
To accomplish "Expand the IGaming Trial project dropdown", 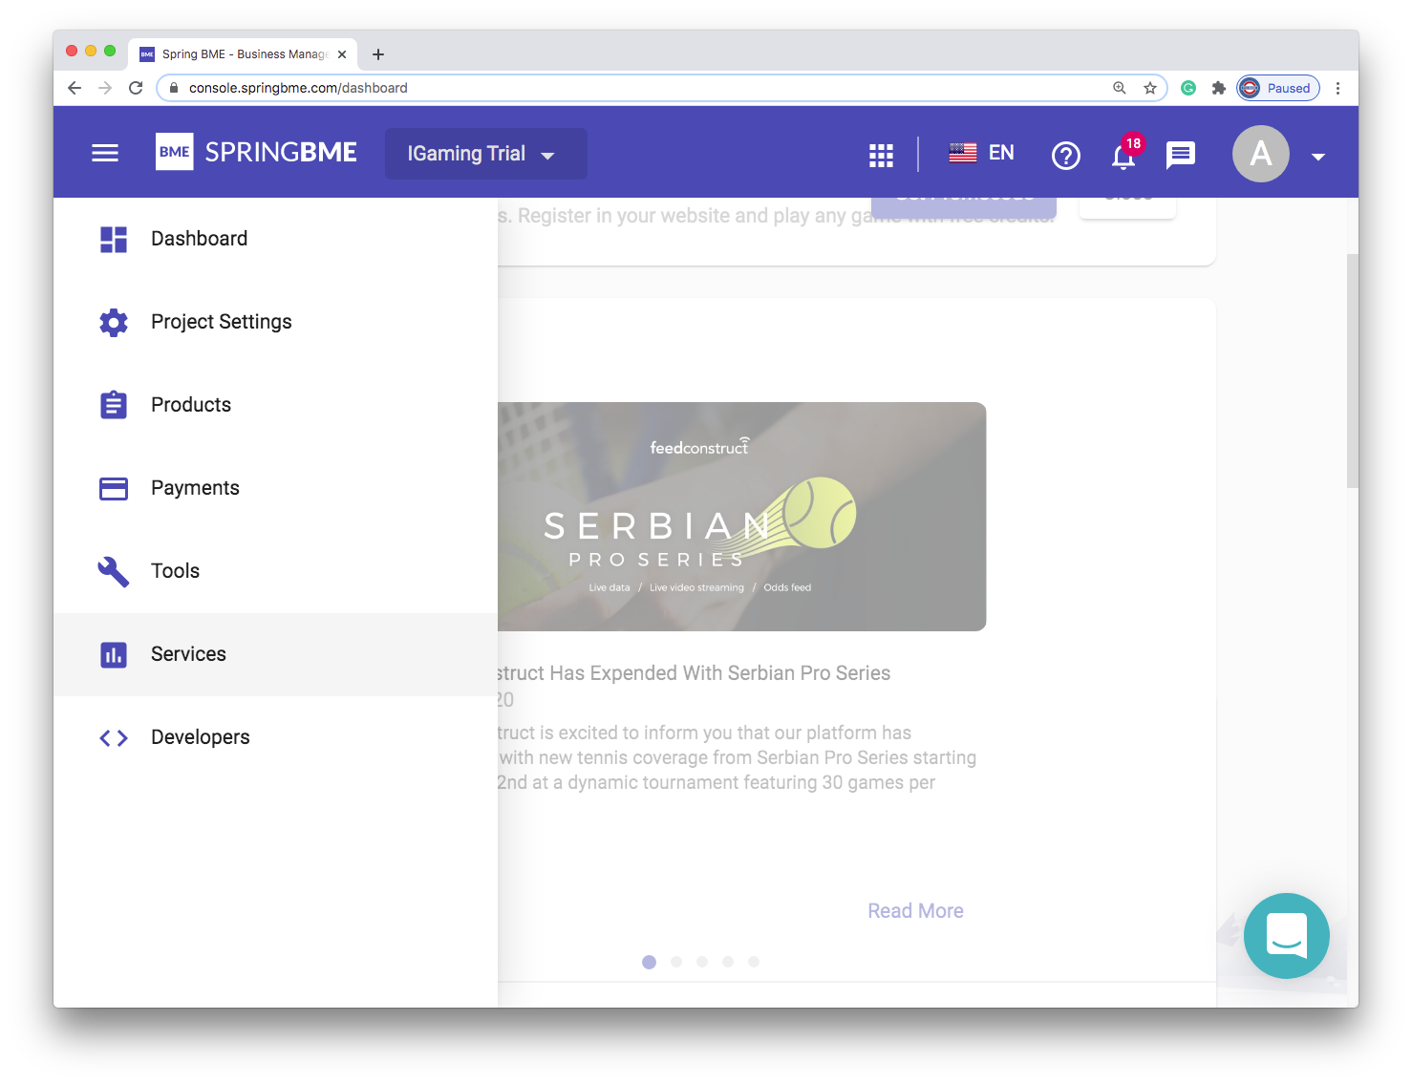I will (485, 154).
